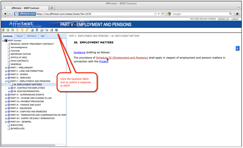Select IMPORTANT NOTICE in the contents tree
The image size is (243, 148).
(21, 54)
